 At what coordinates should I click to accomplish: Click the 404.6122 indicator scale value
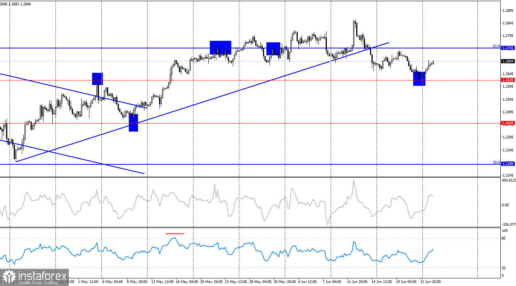(508, 180)
